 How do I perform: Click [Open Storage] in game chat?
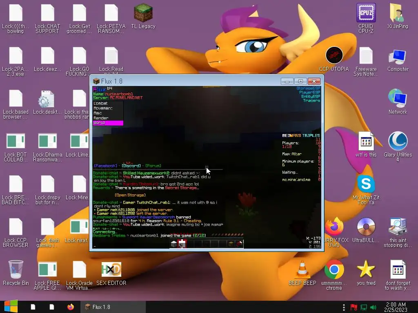click(x=130, y=195)
